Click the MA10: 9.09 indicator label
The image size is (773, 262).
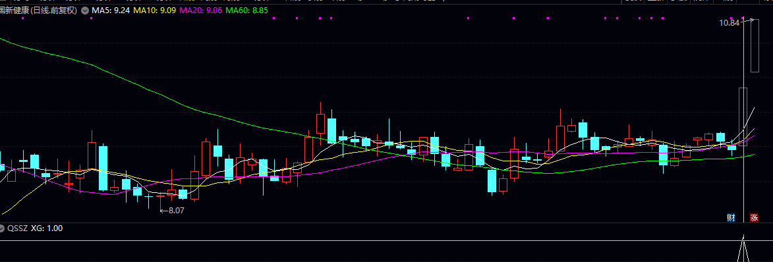(x=154, y=11)
